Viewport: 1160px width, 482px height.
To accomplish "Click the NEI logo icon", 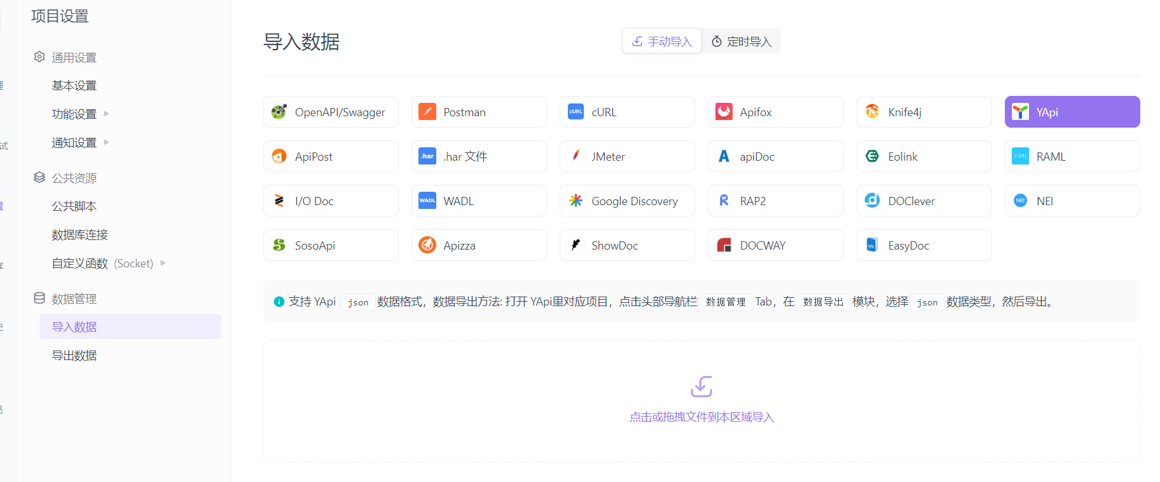I will 1020,201.
